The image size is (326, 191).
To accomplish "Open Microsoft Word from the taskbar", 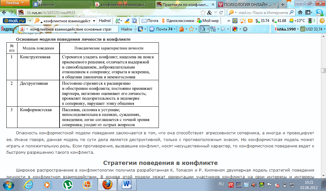I will [x=127, y=185].
